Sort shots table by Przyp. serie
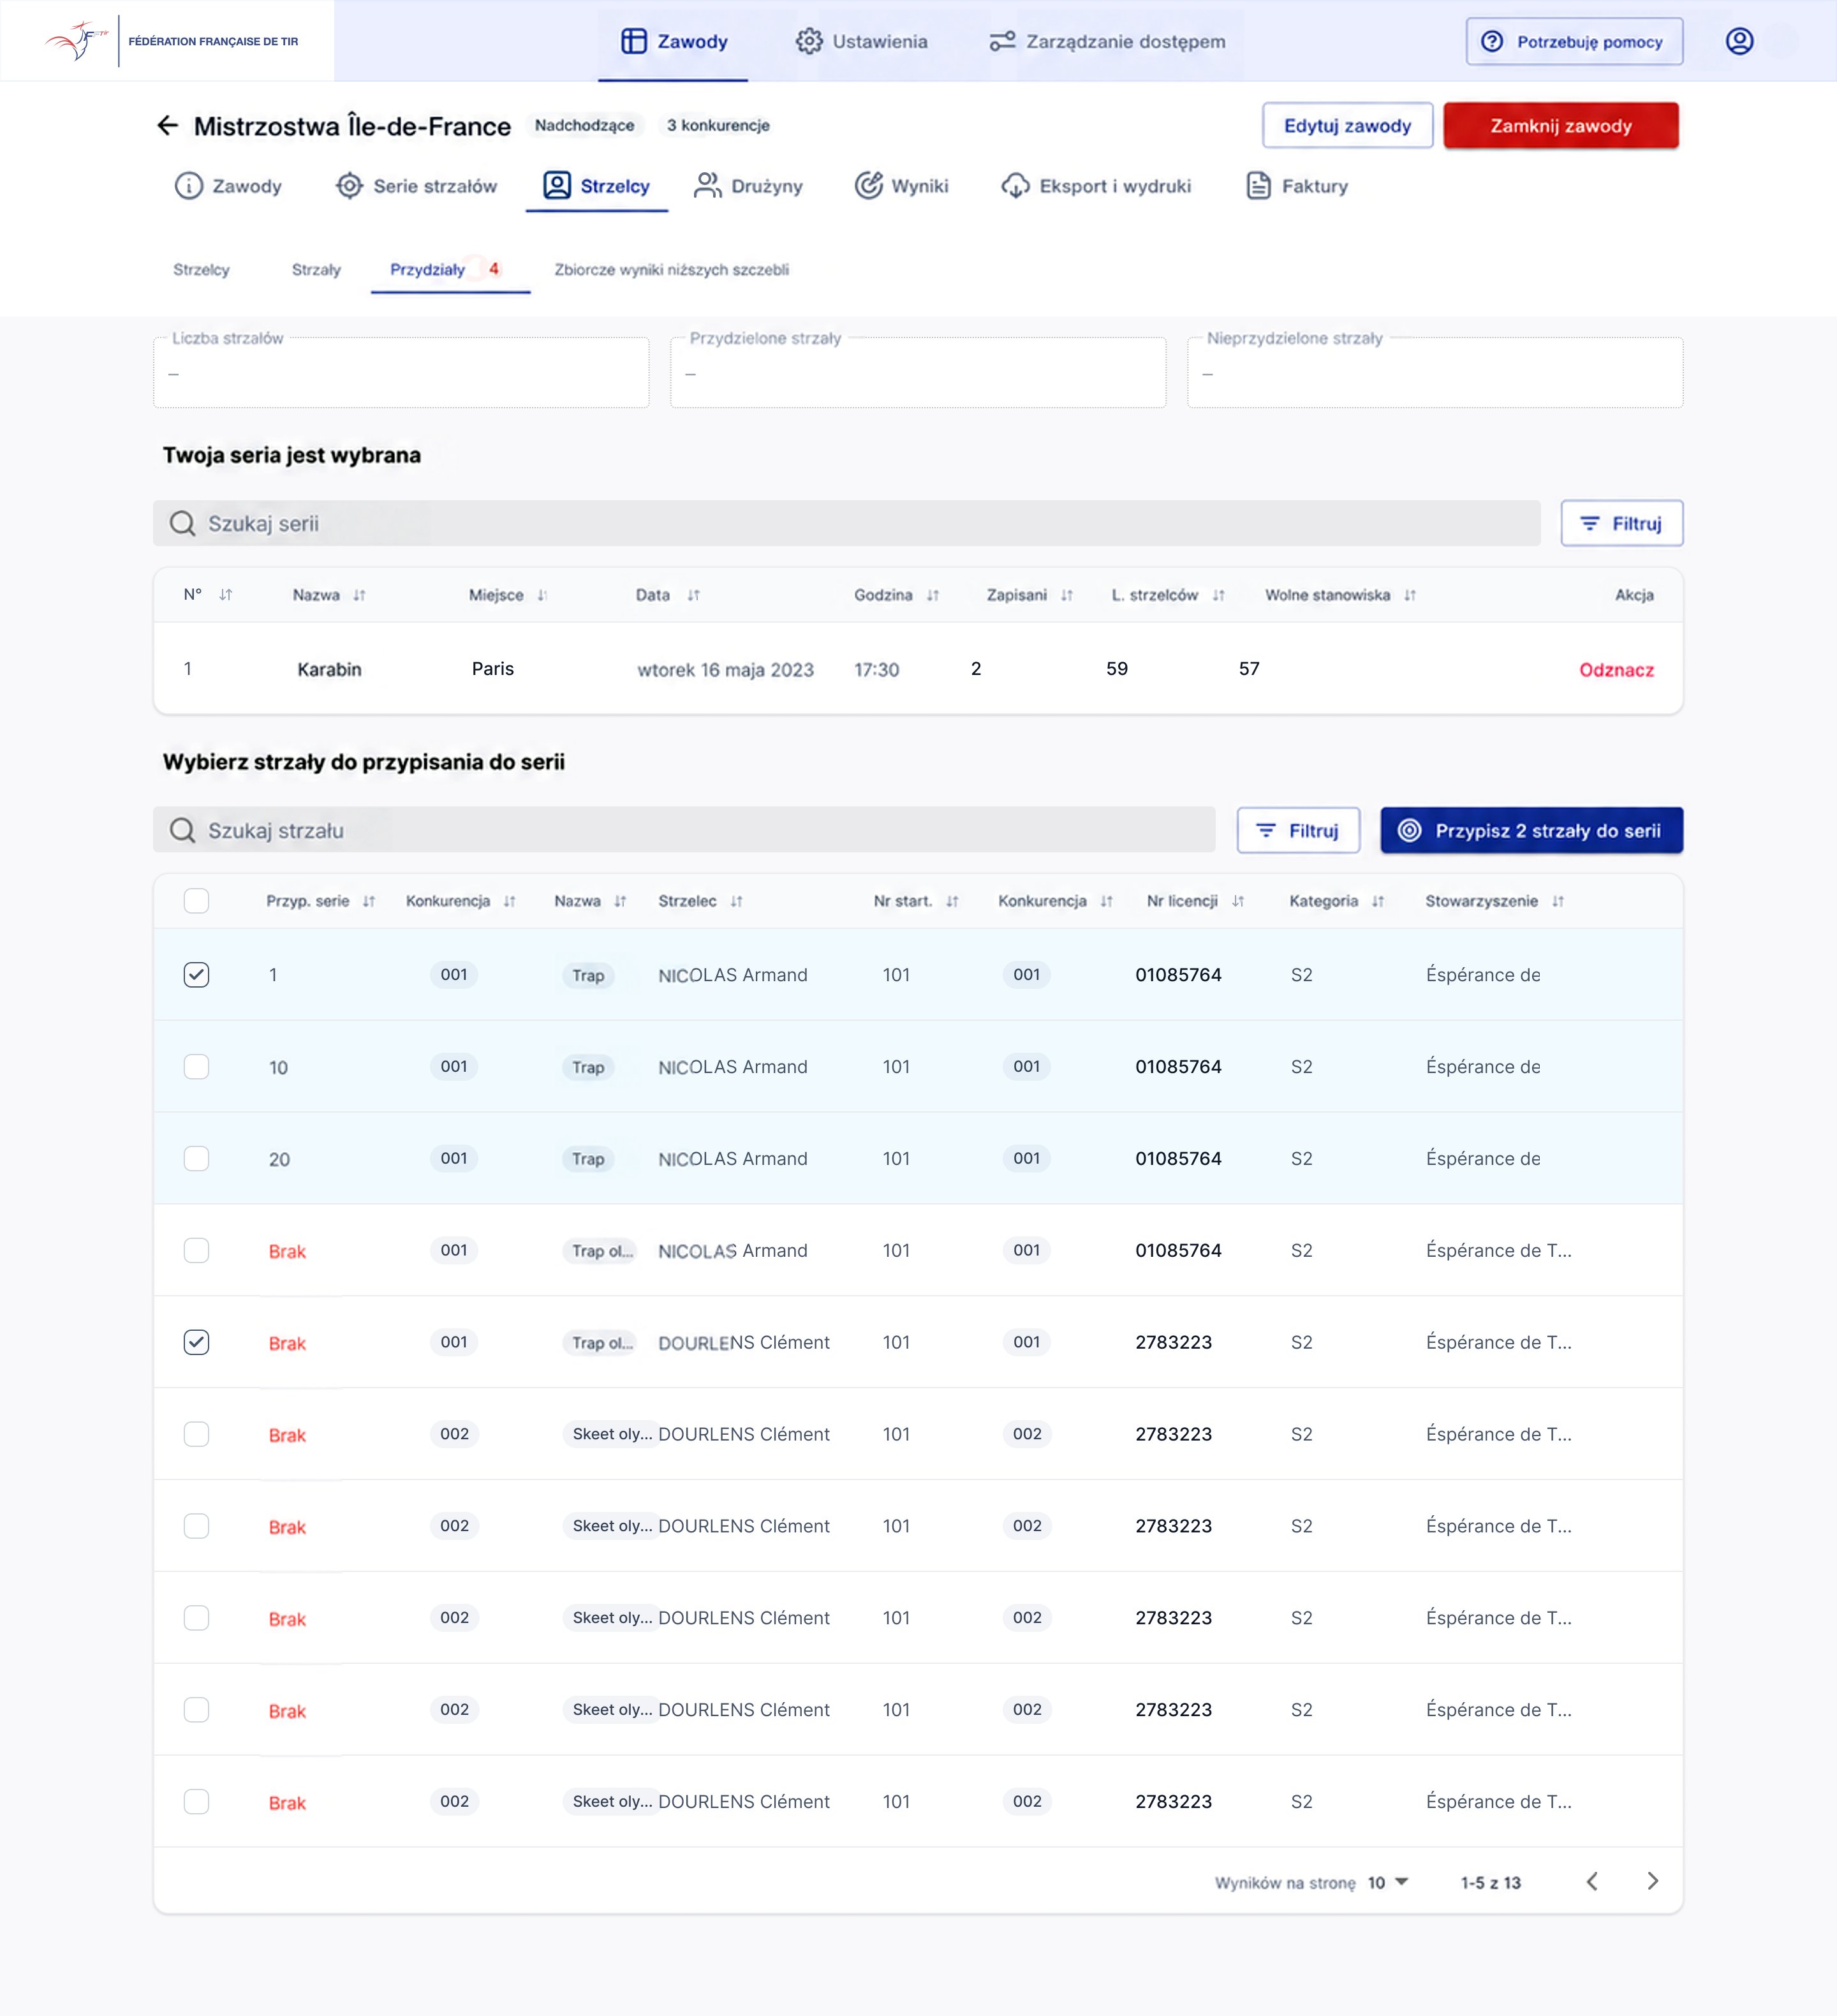Viewport: 1837px width, 2016px height. pyautogui.click(x=369, y=901)
